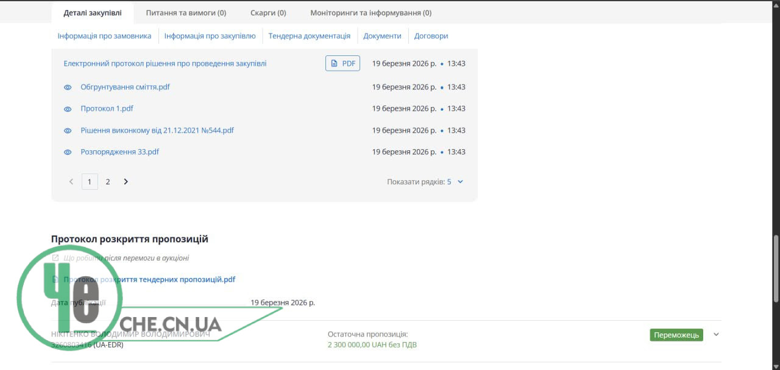Click publication date 19 березня 2026 р.
The height and width of the screenshot is (370, 780).
point(283,302)
